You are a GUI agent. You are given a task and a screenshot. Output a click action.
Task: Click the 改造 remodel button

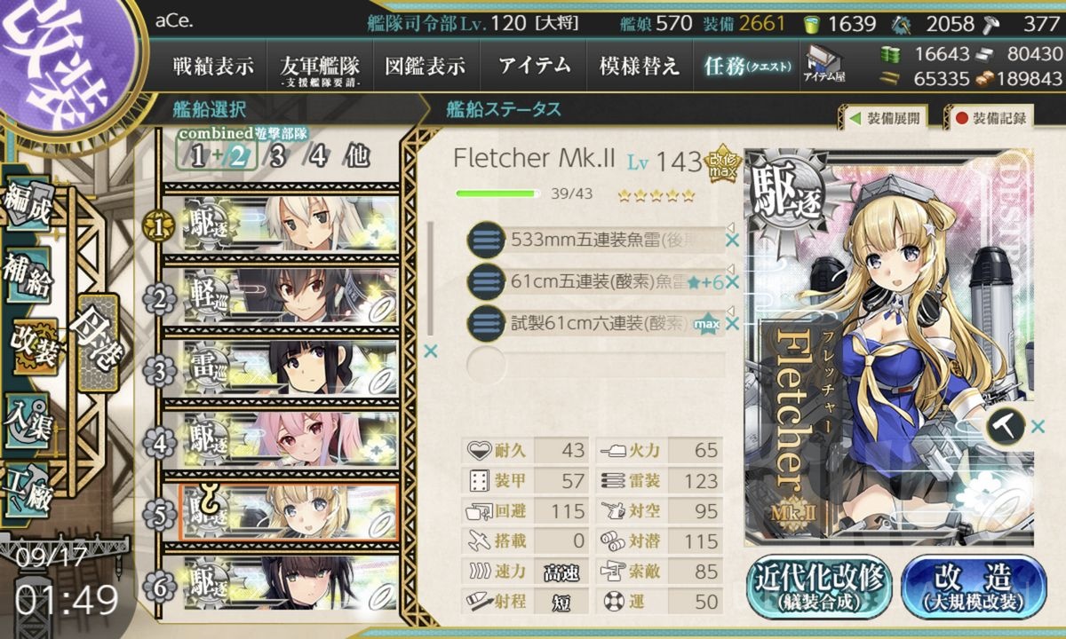pos(974,587)
